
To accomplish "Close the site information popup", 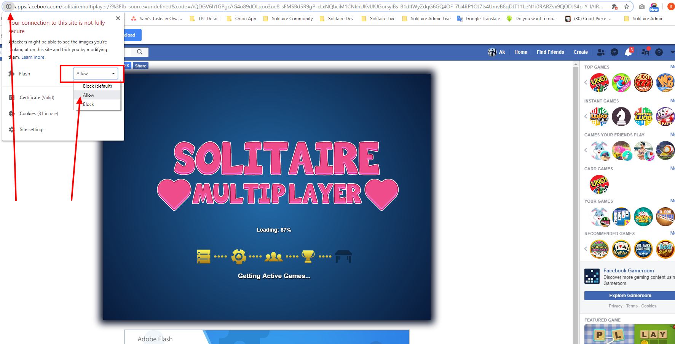I will (118, 18).
